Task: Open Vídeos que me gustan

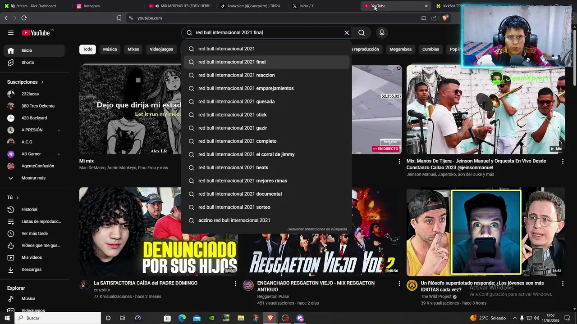Action: tap(34, 245)
